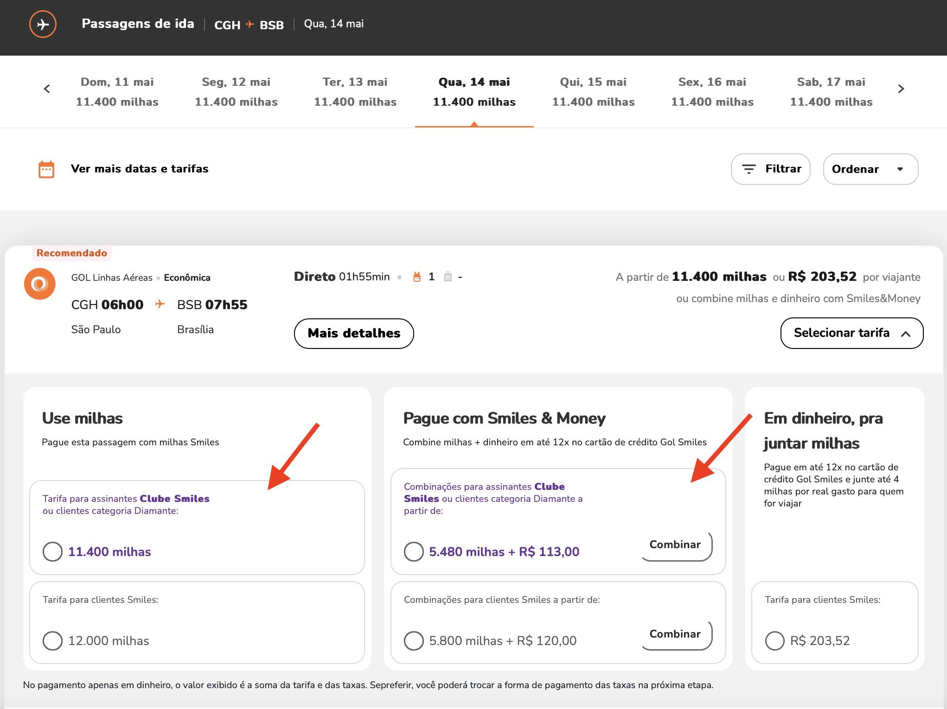Open the Ordenar dropdown

(x=870, y=169)
